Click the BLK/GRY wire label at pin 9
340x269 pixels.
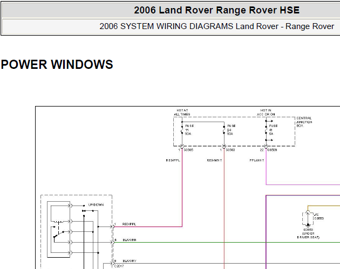pyautogui.click(x=130, y=261)
